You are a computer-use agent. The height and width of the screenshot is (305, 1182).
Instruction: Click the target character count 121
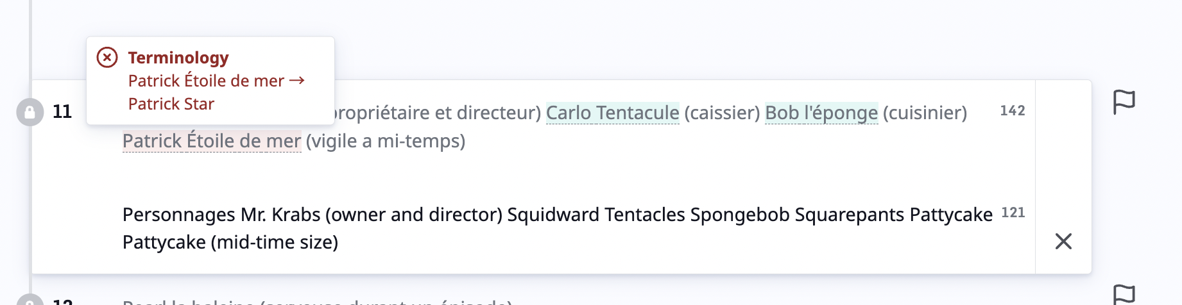point(1013,213)
